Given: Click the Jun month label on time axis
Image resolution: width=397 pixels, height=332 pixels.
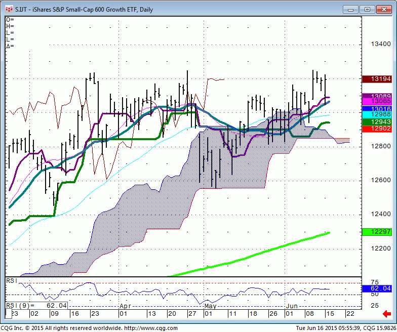Looking at the screenshot, I should pyautogui.click(x=292, y=306).
